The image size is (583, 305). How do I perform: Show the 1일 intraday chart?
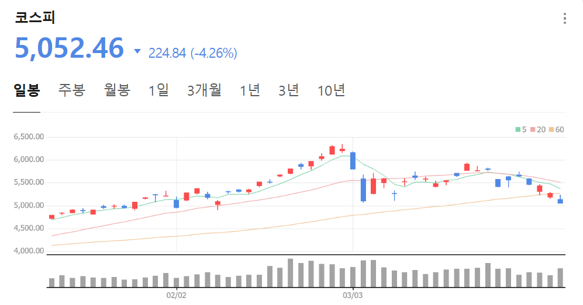(x=159, y=90)
